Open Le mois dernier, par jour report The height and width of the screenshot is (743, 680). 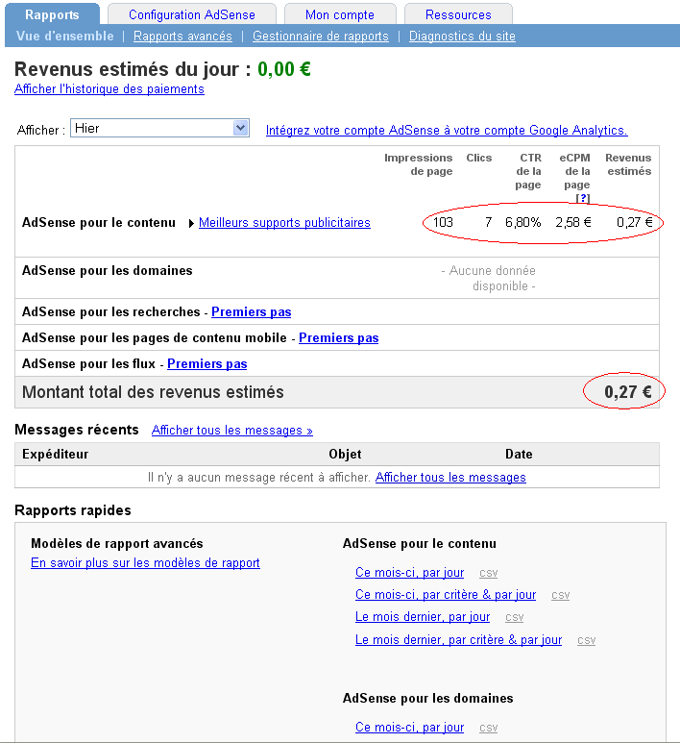(423, 617)
